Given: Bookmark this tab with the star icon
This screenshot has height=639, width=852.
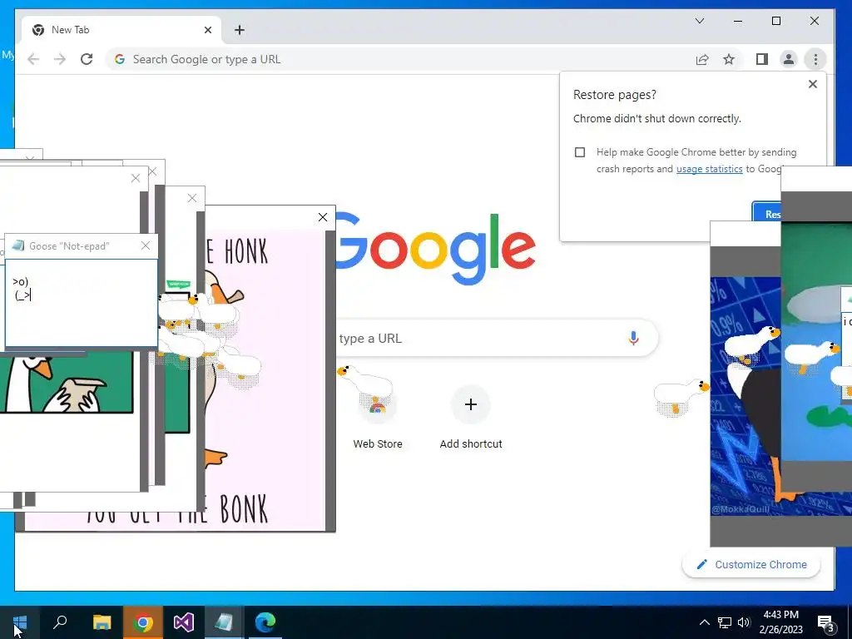Looking at the screenshot, I should (x=729, y=59).
